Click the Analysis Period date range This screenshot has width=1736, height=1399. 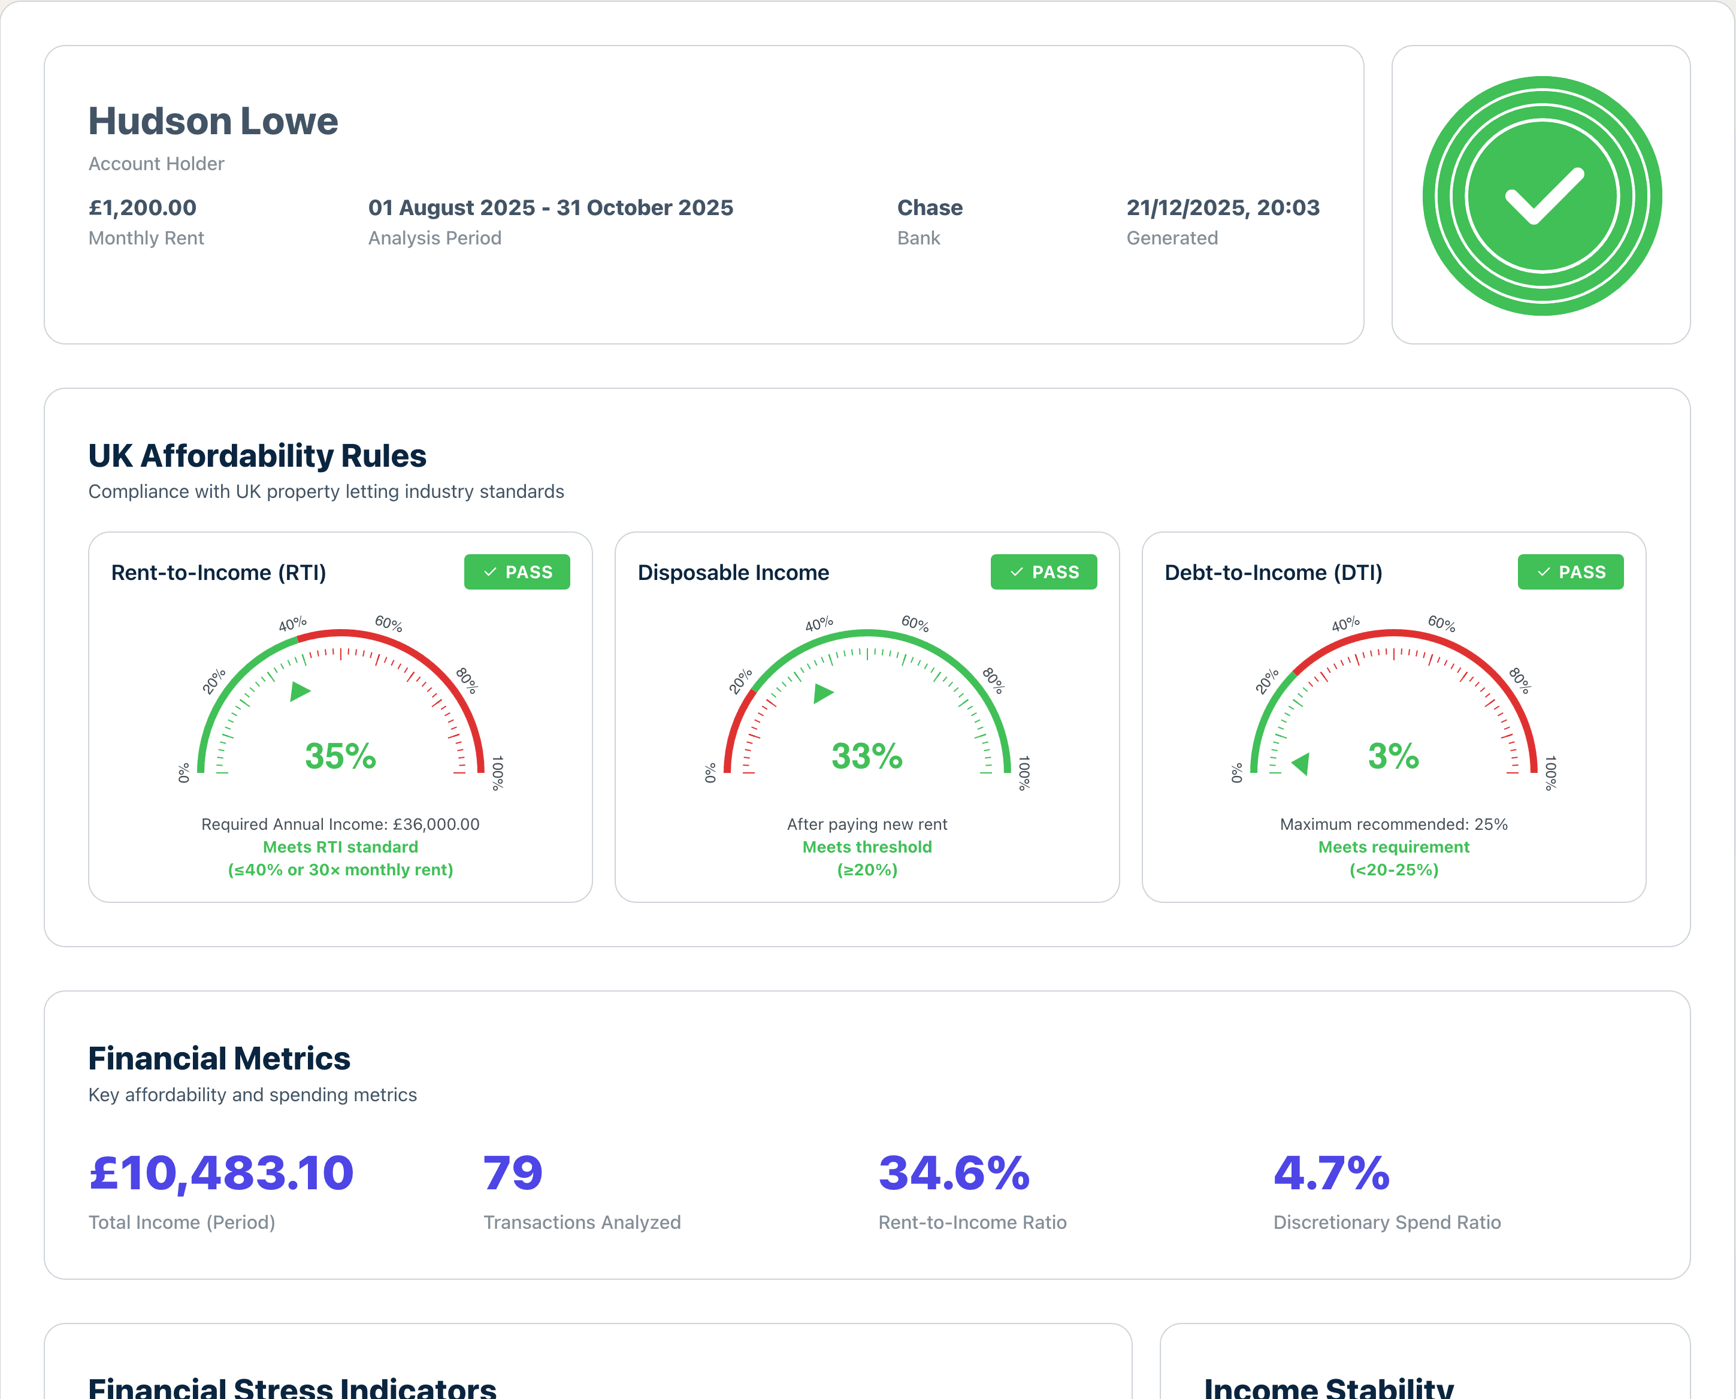pyautogui.click(x=550, y=208)
